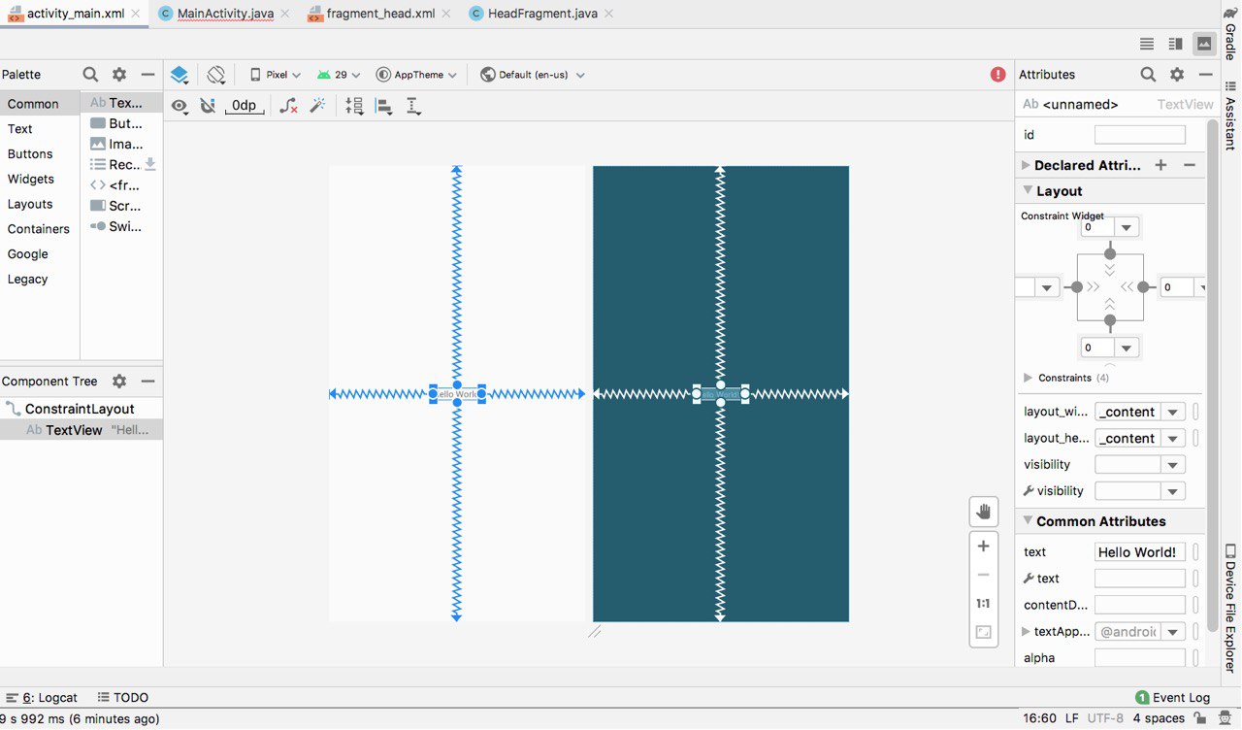Reset zoom to 1:1
The height and width of the screenshot is (730, 1242).
(x=983, y=603)
